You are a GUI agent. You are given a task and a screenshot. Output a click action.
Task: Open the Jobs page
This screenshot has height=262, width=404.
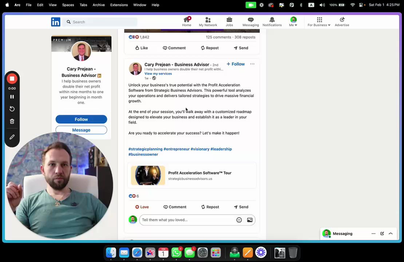tap(229, 22)
